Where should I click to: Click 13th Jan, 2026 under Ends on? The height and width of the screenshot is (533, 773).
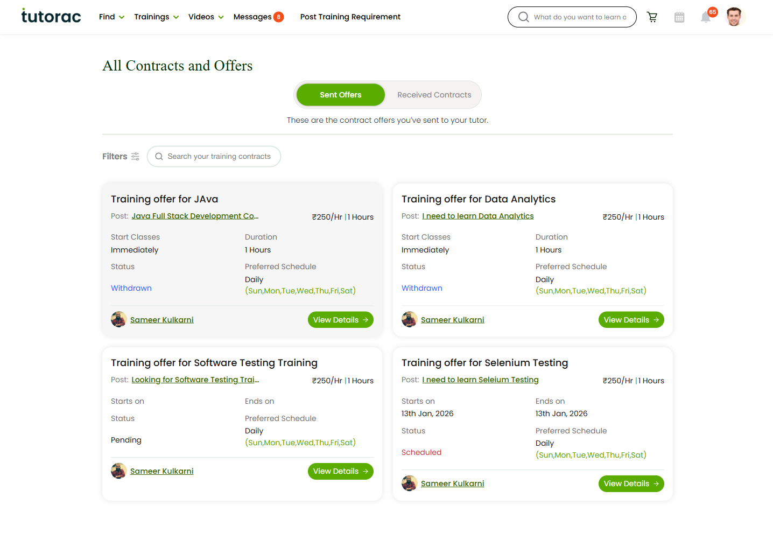561,413
